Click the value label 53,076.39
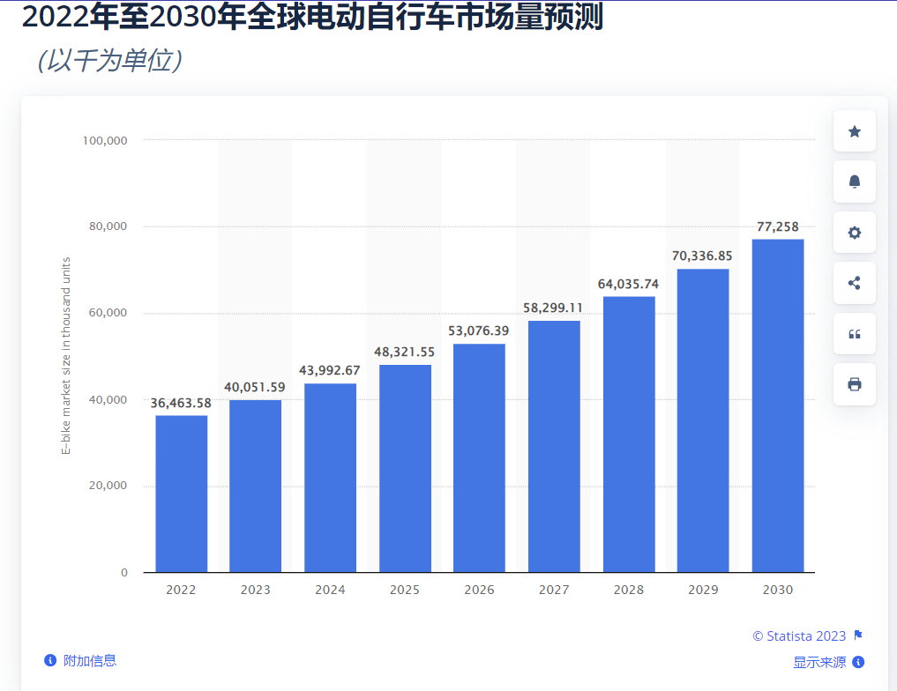897x691 pixels. pos(478,331)
